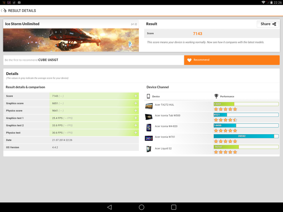283x212 pixels.
Task: Tap the Android home navigation button
Action: pos(141,207)
